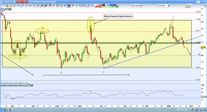Pick the black color swatch

click(x=104, y=5)
